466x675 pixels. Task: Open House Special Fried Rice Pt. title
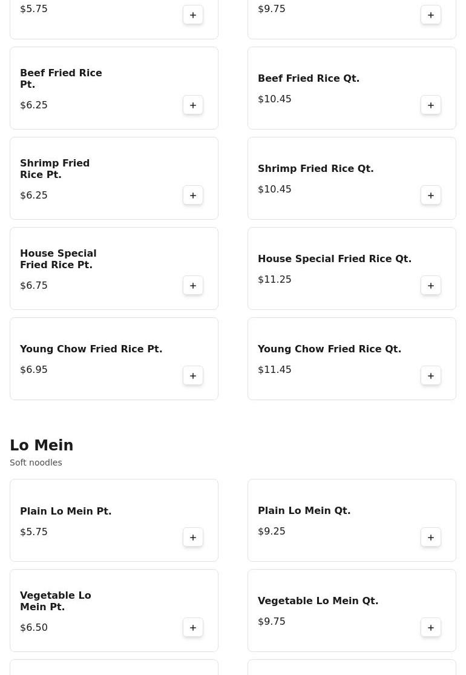pyautogui.click(x=58, y=258)
